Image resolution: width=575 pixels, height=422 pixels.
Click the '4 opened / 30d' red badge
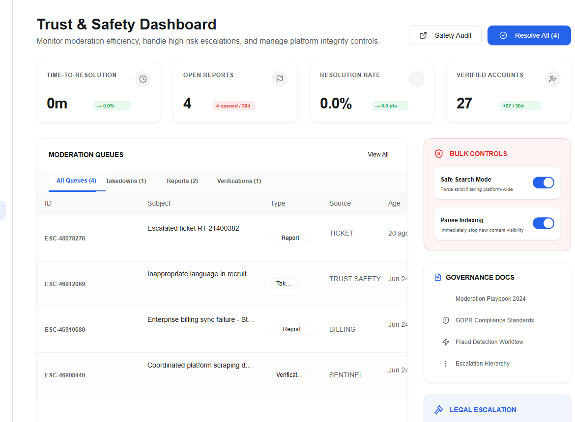(234, 106)
